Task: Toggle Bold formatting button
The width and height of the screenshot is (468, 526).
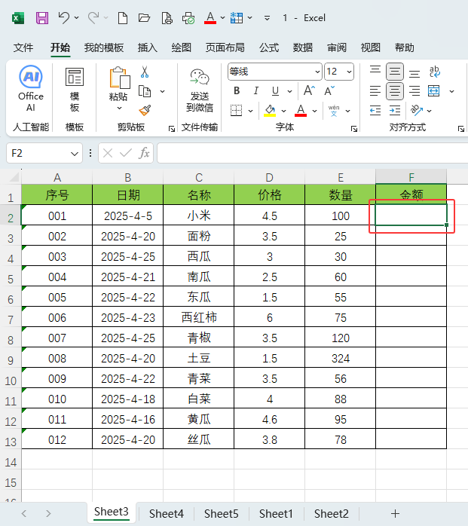Action: point(237,90)
